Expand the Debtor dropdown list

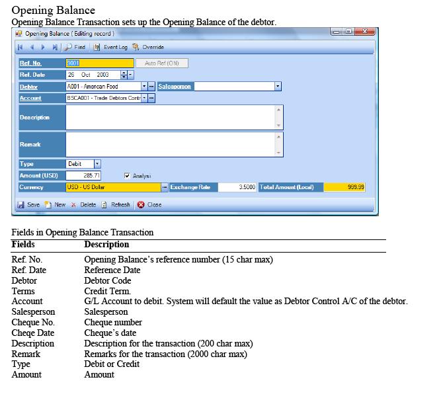coord(144,87)
